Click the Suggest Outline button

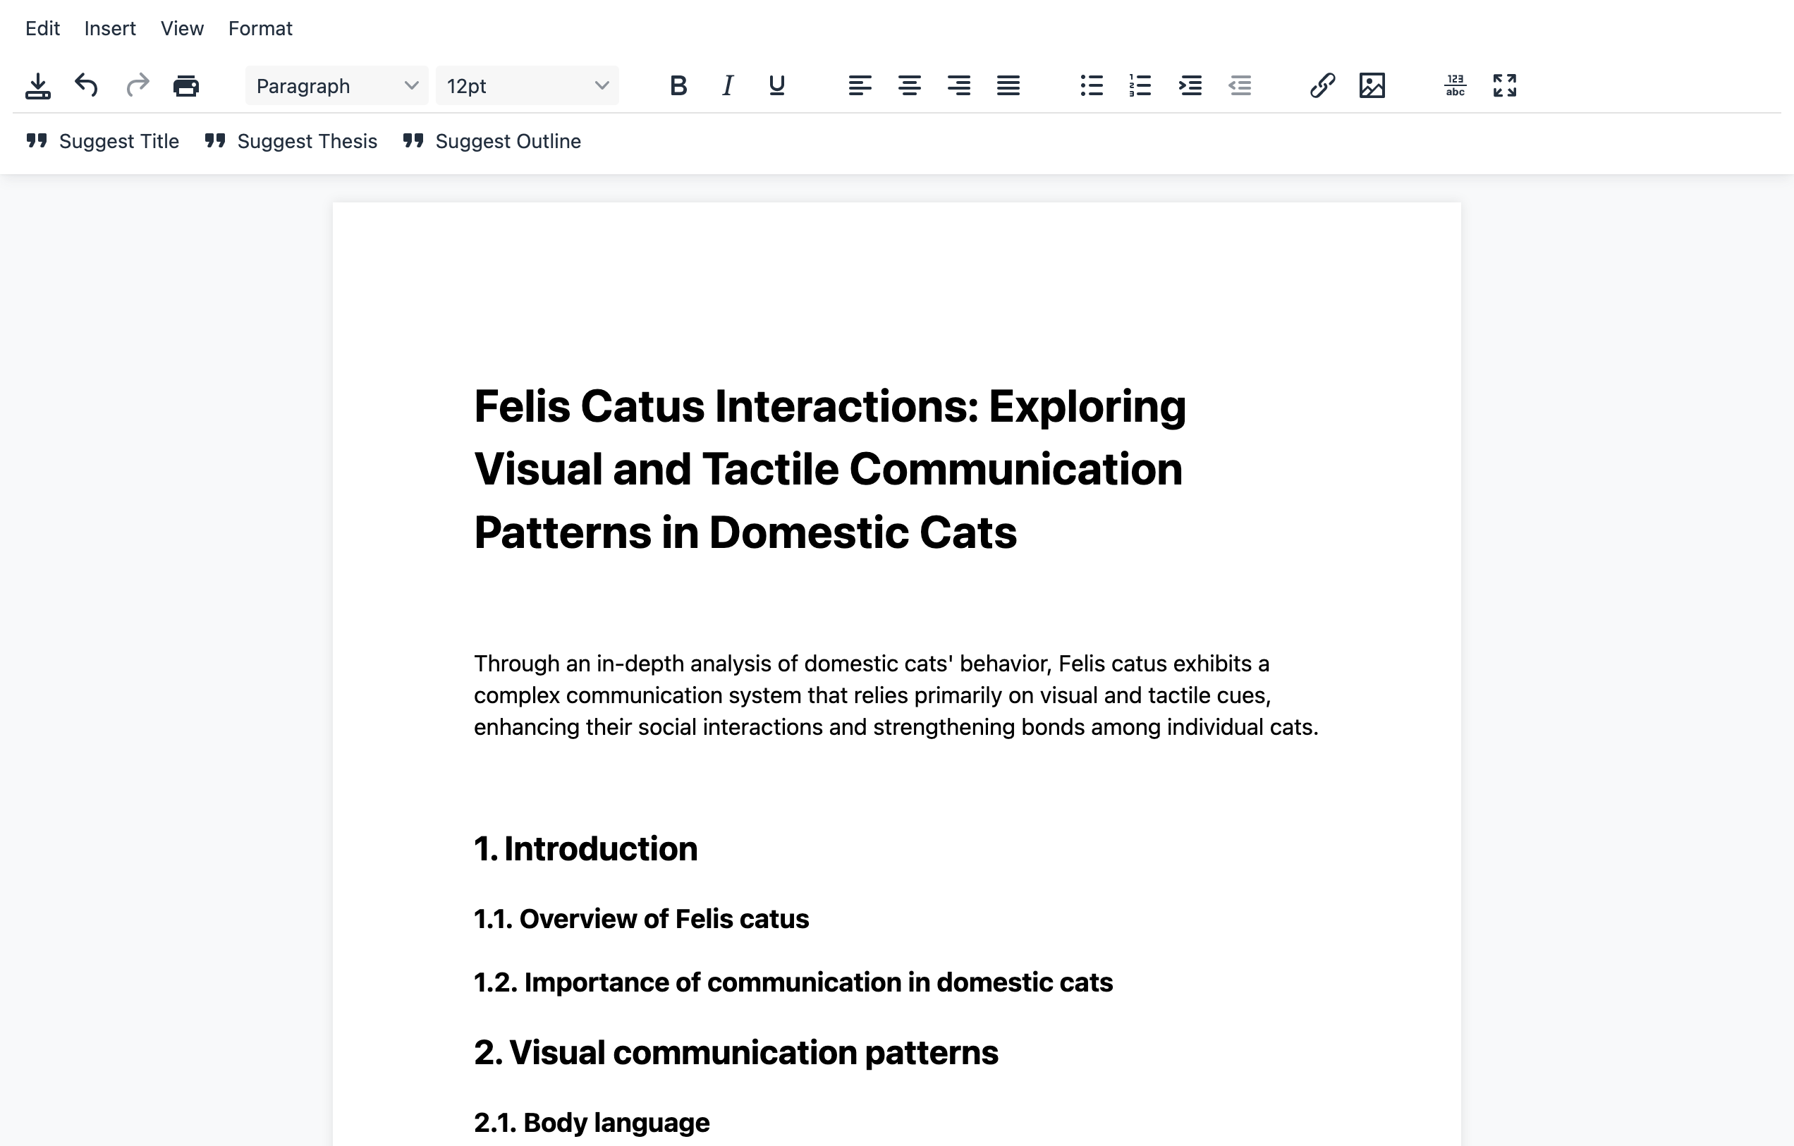click(492, 142)
